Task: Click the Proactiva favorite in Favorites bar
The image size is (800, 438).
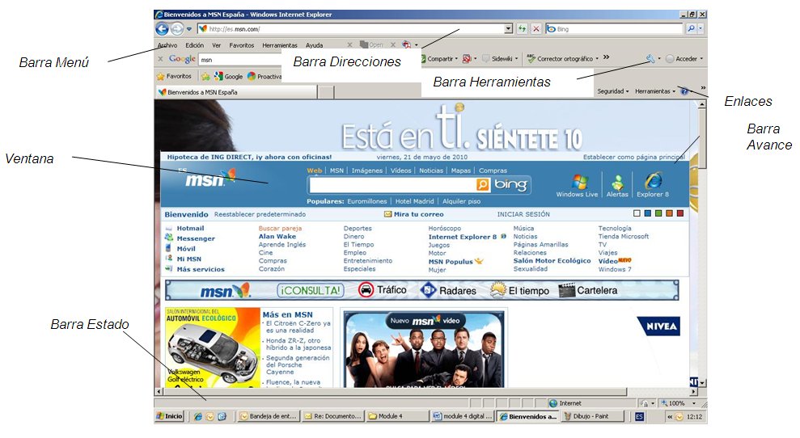Action: pos(265,77)
